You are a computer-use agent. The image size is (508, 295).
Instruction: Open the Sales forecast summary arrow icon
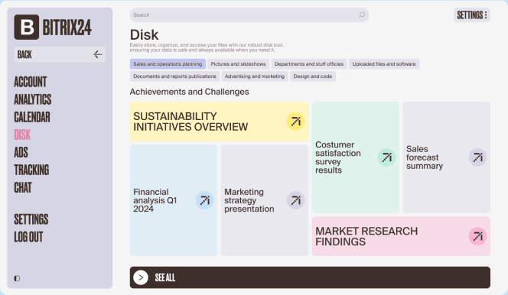477,157
